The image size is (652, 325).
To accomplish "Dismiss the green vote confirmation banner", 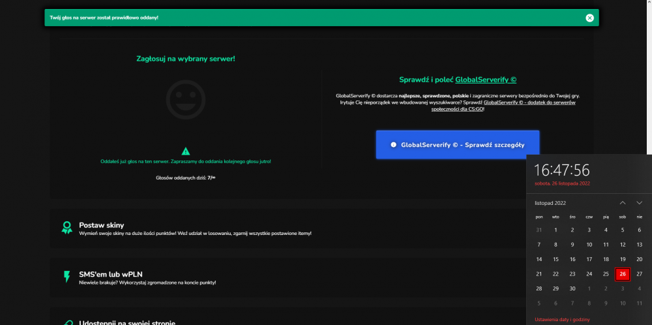I will (589, 18).
